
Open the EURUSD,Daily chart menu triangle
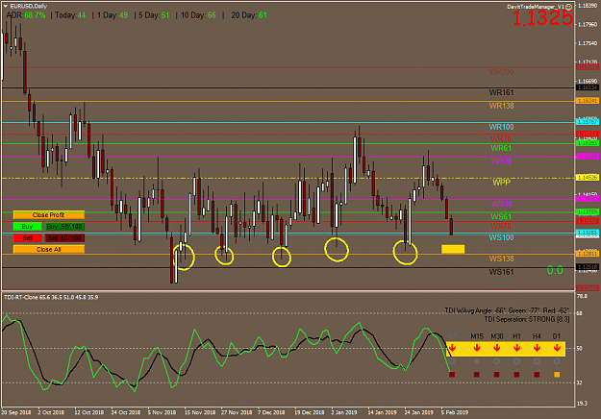(6, 6)
